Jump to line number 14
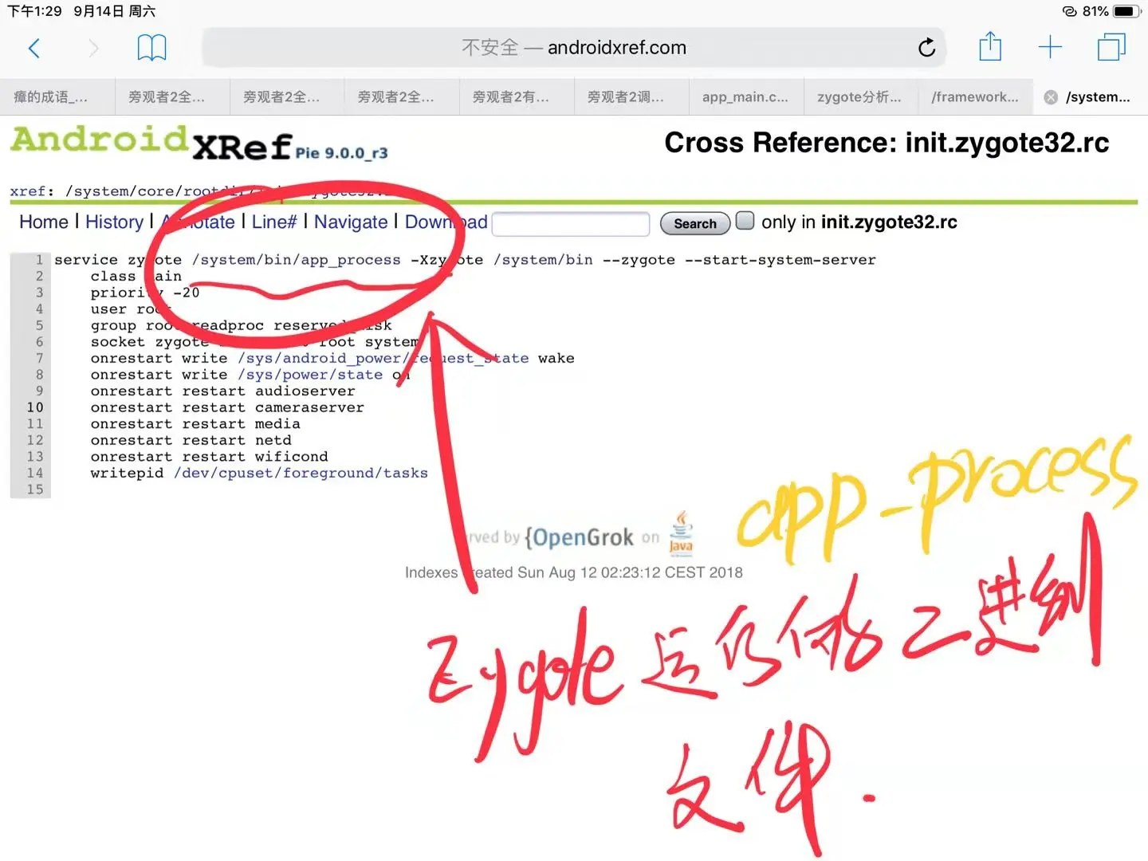 35,474
